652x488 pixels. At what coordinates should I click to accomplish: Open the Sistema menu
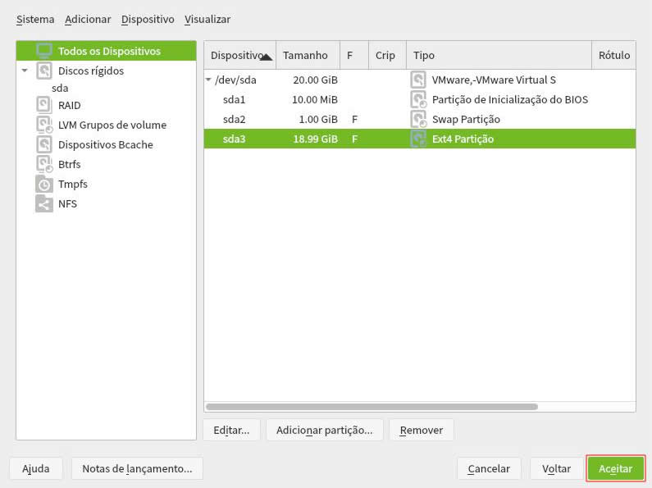[35, 19]
